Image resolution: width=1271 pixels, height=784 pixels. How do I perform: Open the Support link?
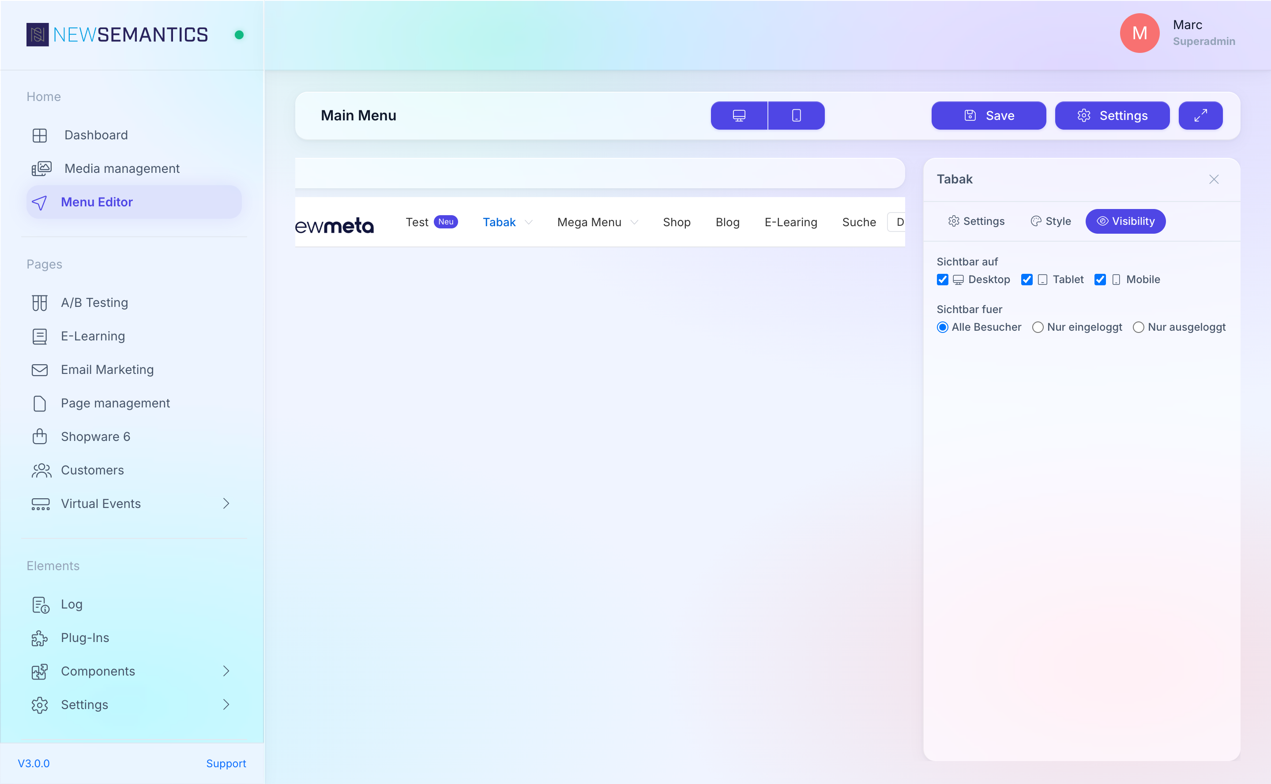[226, 764]
